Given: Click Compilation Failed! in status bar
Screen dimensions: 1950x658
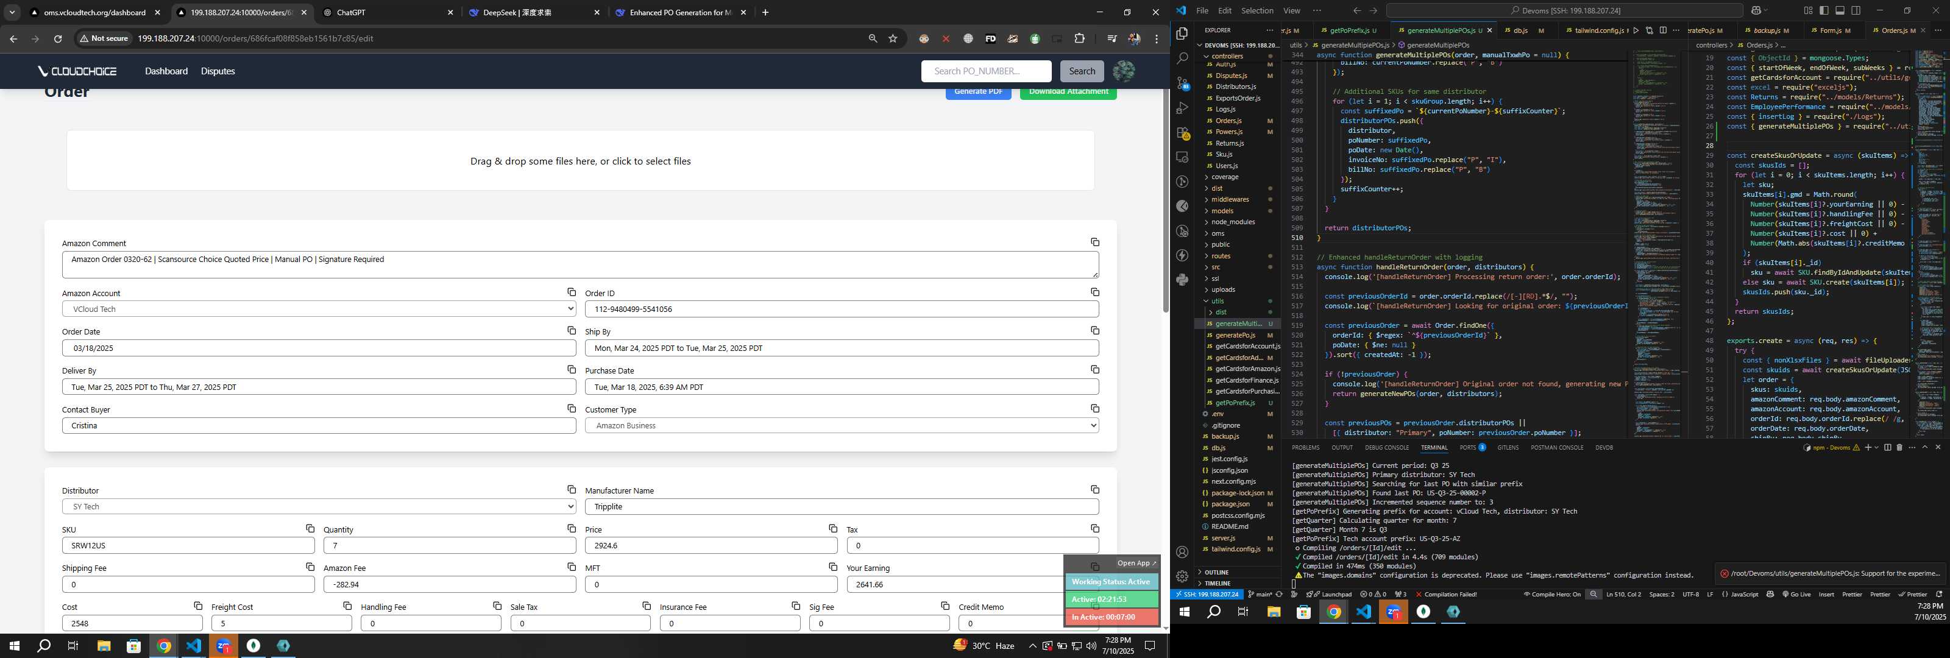Looking at the screenshot, I should tap(1446, 595).
